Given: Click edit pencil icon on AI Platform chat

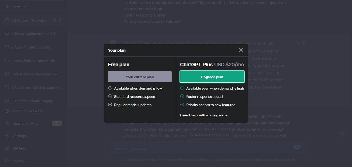Looking at the screenshot, I should 55,20.
